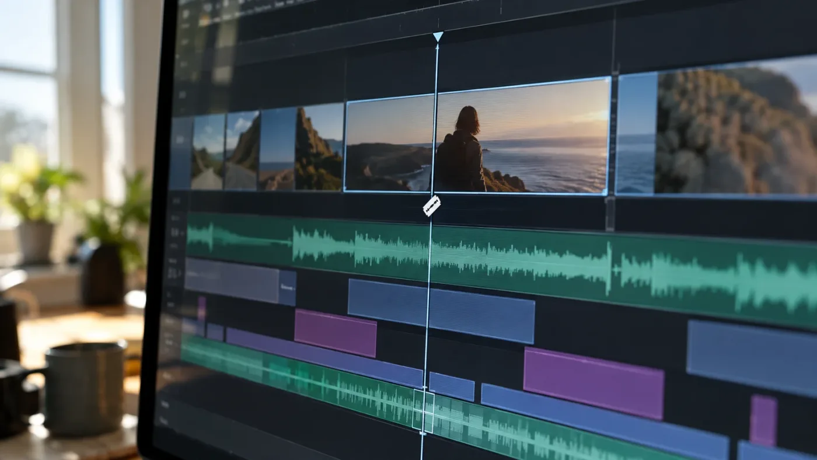Select the purple clip left of the playhead
Image resolution: width=817 pixels, height=460 pixels.
[x=336, y=333]
